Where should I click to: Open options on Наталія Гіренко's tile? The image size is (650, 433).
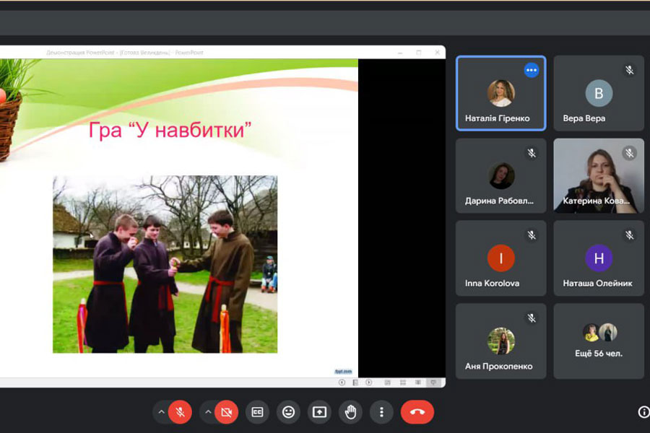[532, 70]
